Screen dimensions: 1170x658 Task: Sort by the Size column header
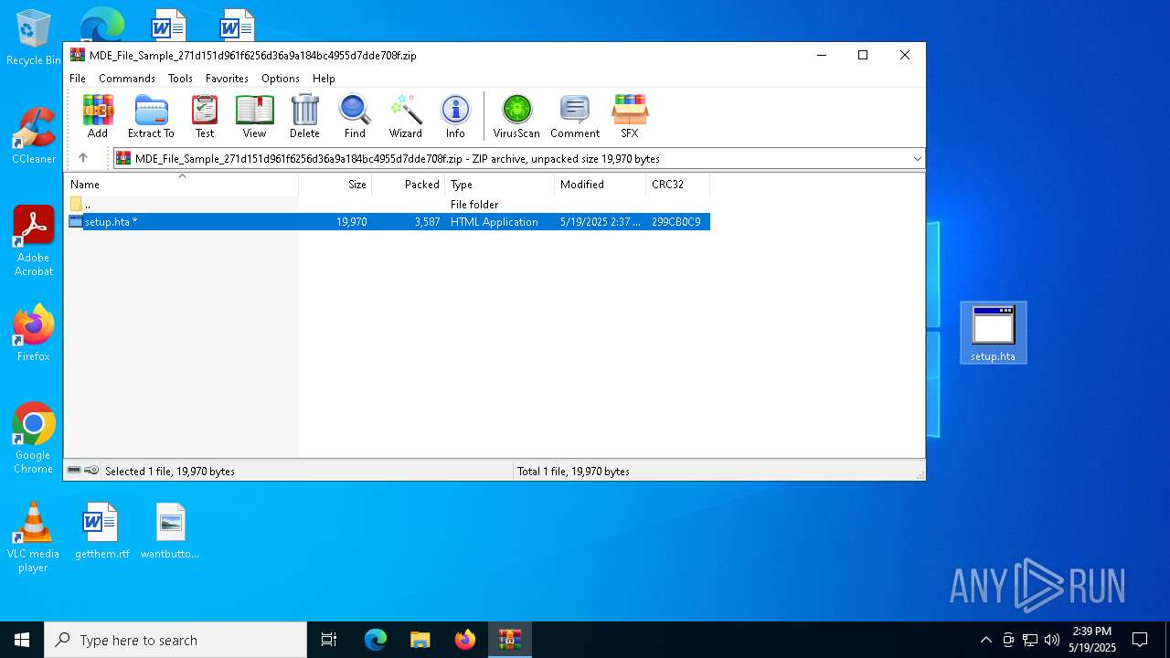pyautogui.click(x=335, y=185)
